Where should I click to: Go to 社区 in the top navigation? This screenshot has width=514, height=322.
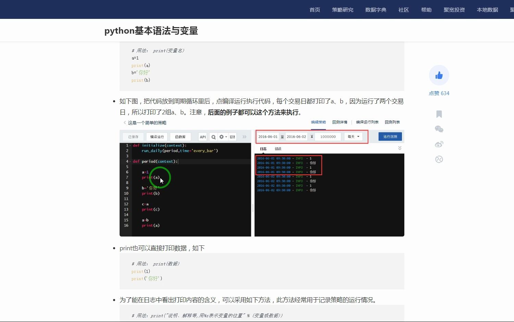[x=404, y=10]
